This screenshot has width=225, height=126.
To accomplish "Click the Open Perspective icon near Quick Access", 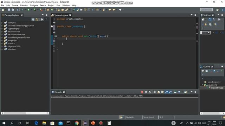I will [217, 10].
